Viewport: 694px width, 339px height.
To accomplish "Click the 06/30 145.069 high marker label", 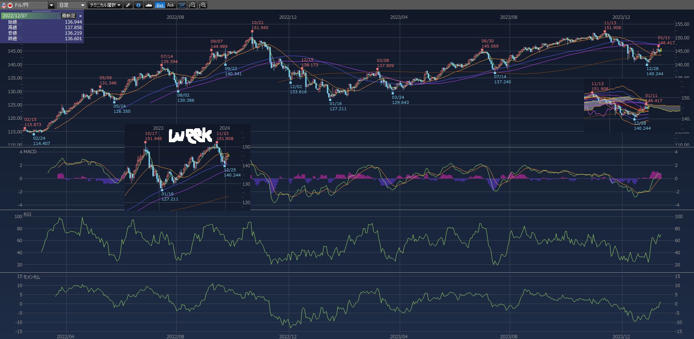I will [490, 43].
